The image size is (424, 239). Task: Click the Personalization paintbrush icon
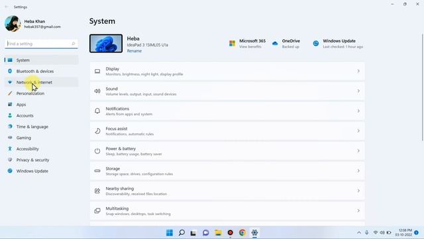tap(10, 93)
